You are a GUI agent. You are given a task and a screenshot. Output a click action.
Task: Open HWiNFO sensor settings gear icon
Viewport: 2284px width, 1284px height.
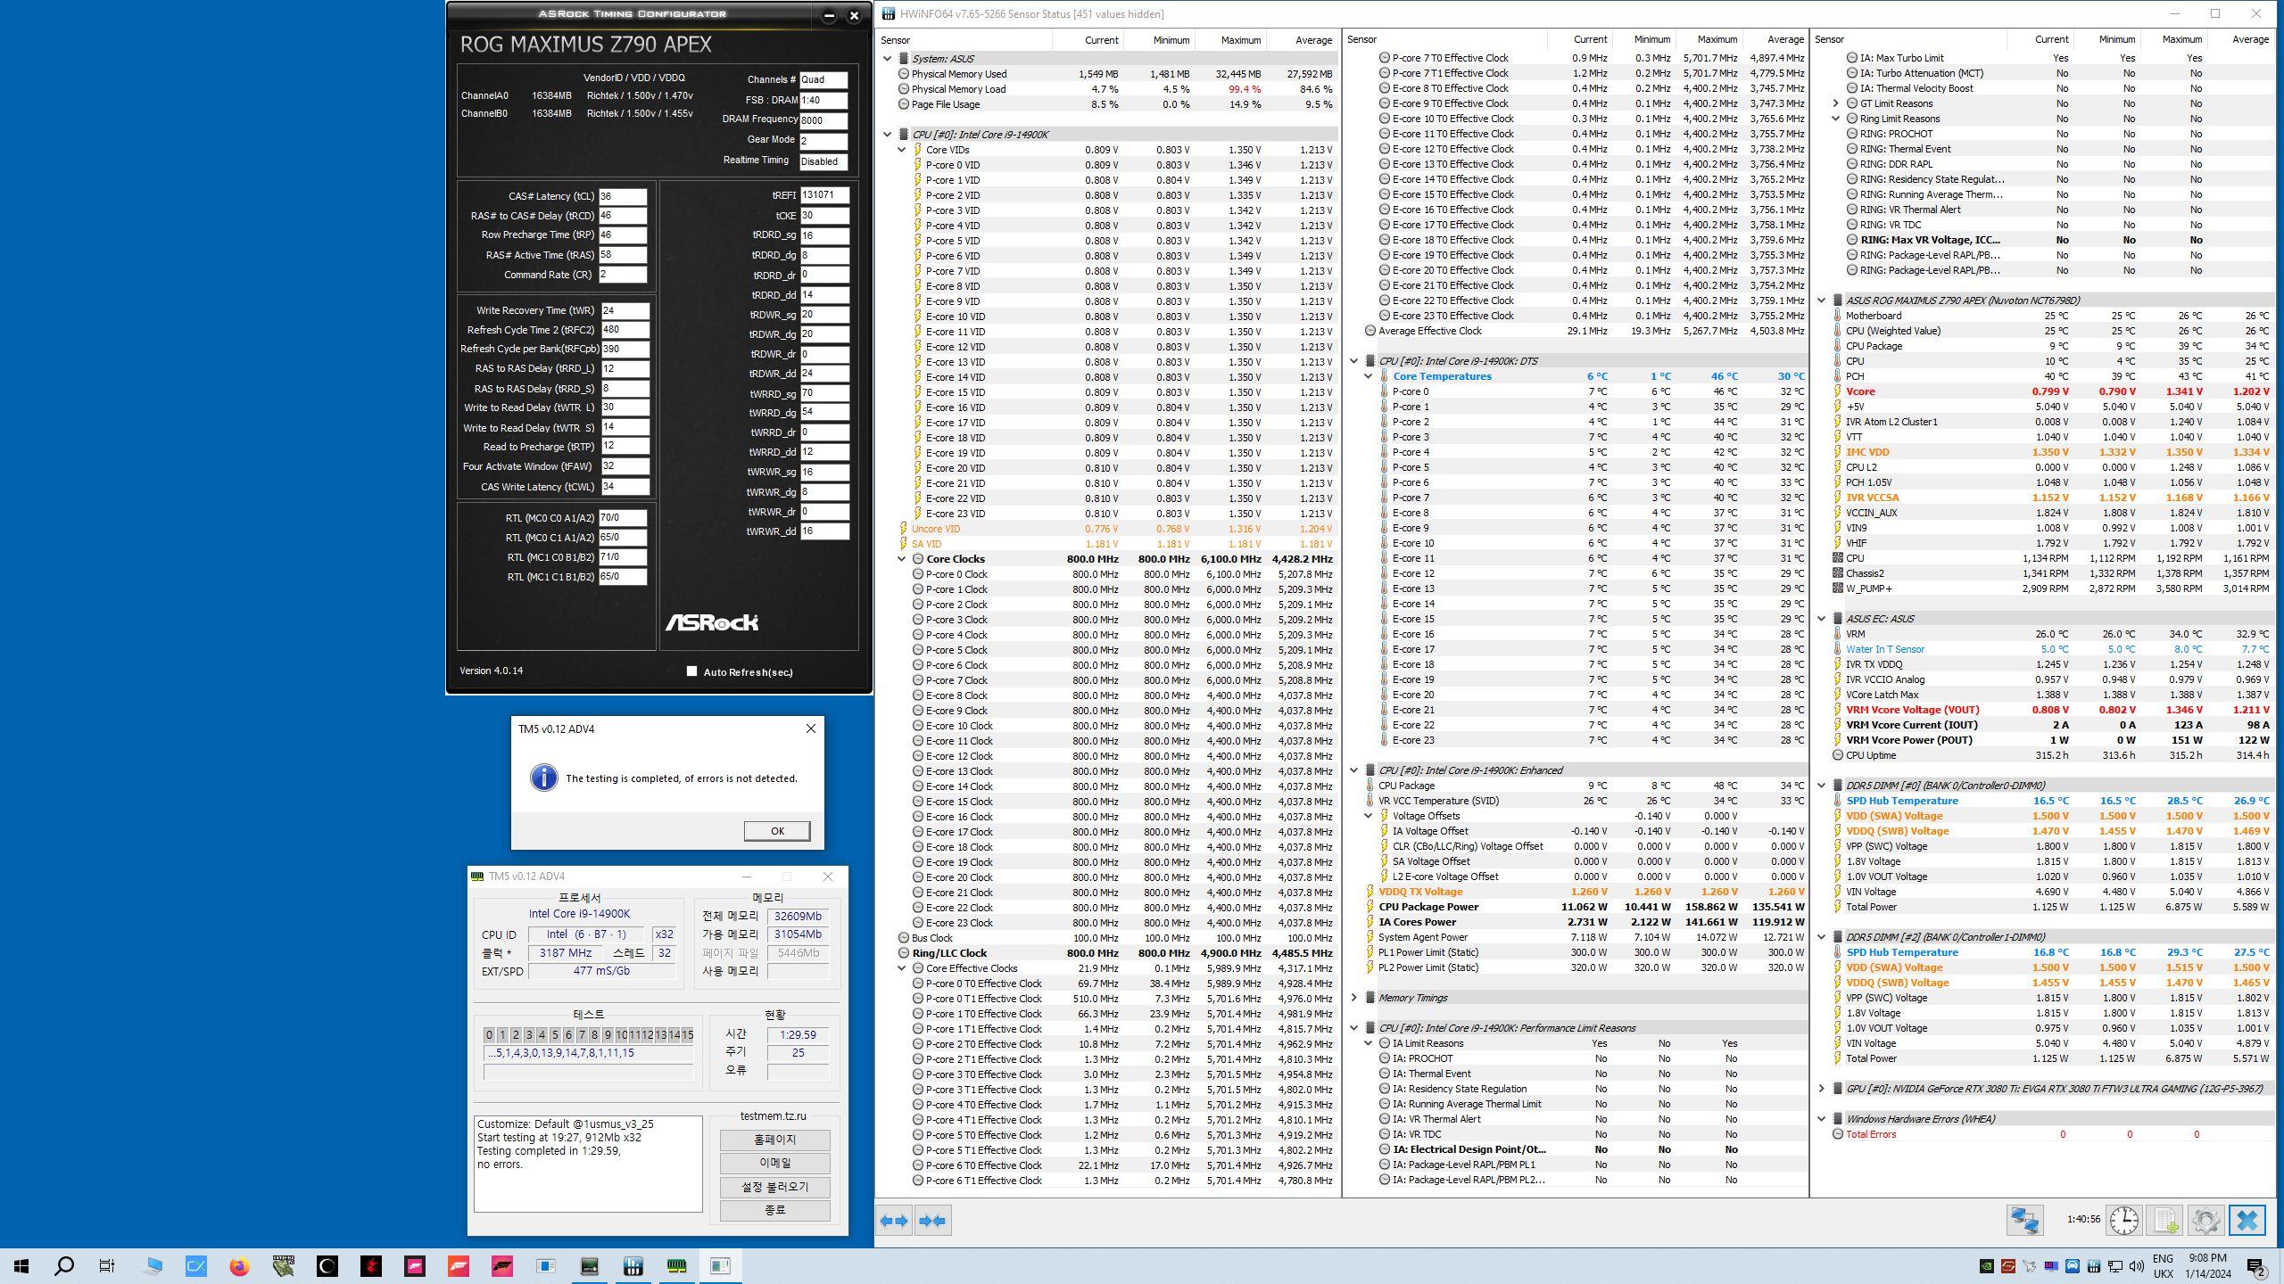pos(2205,1221)
